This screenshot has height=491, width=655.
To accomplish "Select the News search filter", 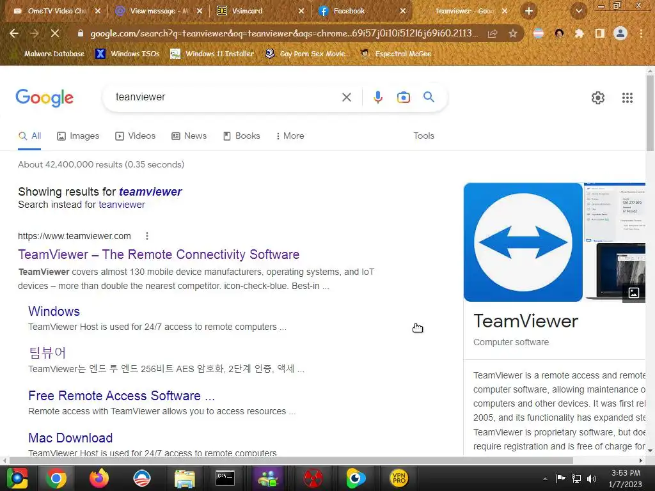I will point(189,136).
